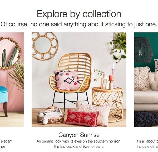This screenshot has width=158, height=152.
Task: Click the Canyon Sunrise title link
Action: click(x=79, y=135)
